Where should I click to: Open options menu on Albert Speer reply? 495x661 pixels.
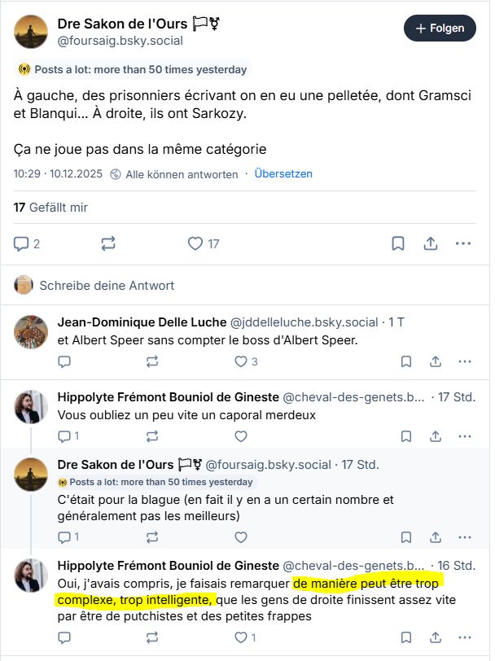(465, 361)
